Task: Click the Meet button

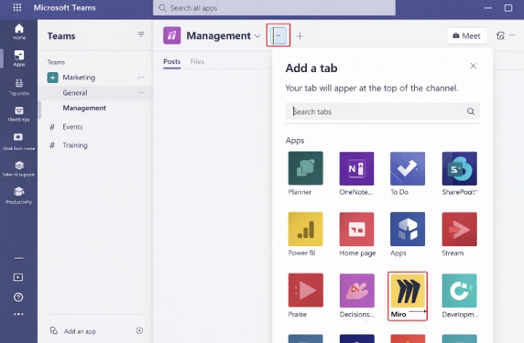Action: (x=466, y=36)
